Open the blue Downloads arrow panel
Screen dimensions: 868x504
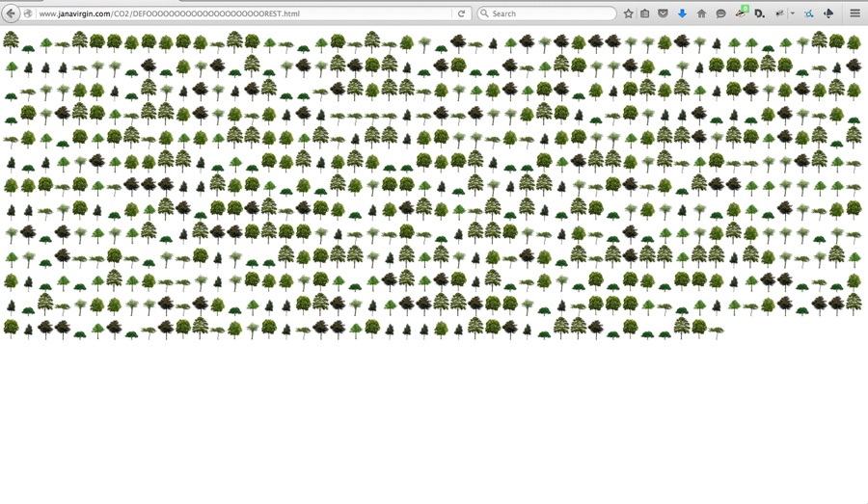[682, 13]
